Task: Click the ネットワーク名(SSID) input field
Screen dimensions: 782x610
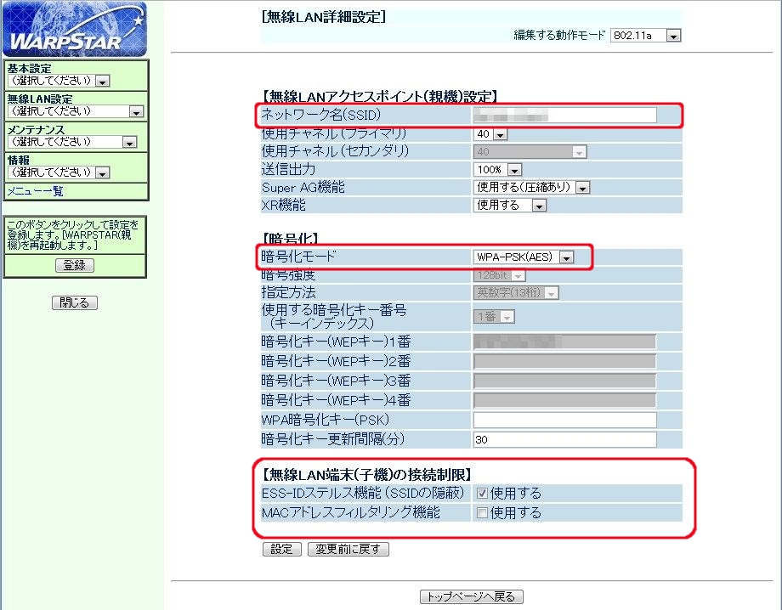Action: coord(564,116)
